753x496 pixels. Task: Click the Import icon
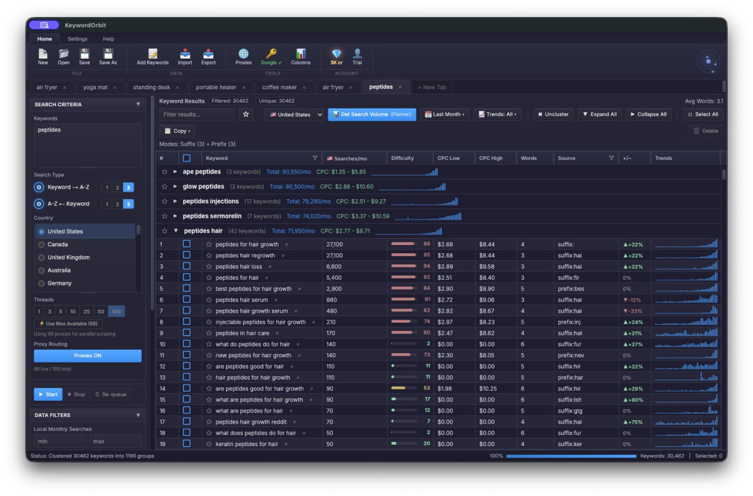(185, 53)
